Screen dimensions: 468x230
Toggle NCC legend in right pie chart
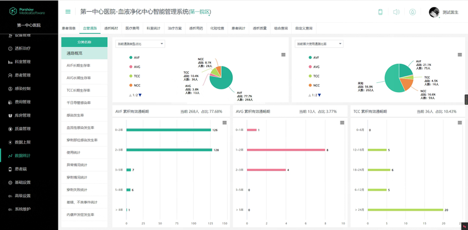(314, 85)
